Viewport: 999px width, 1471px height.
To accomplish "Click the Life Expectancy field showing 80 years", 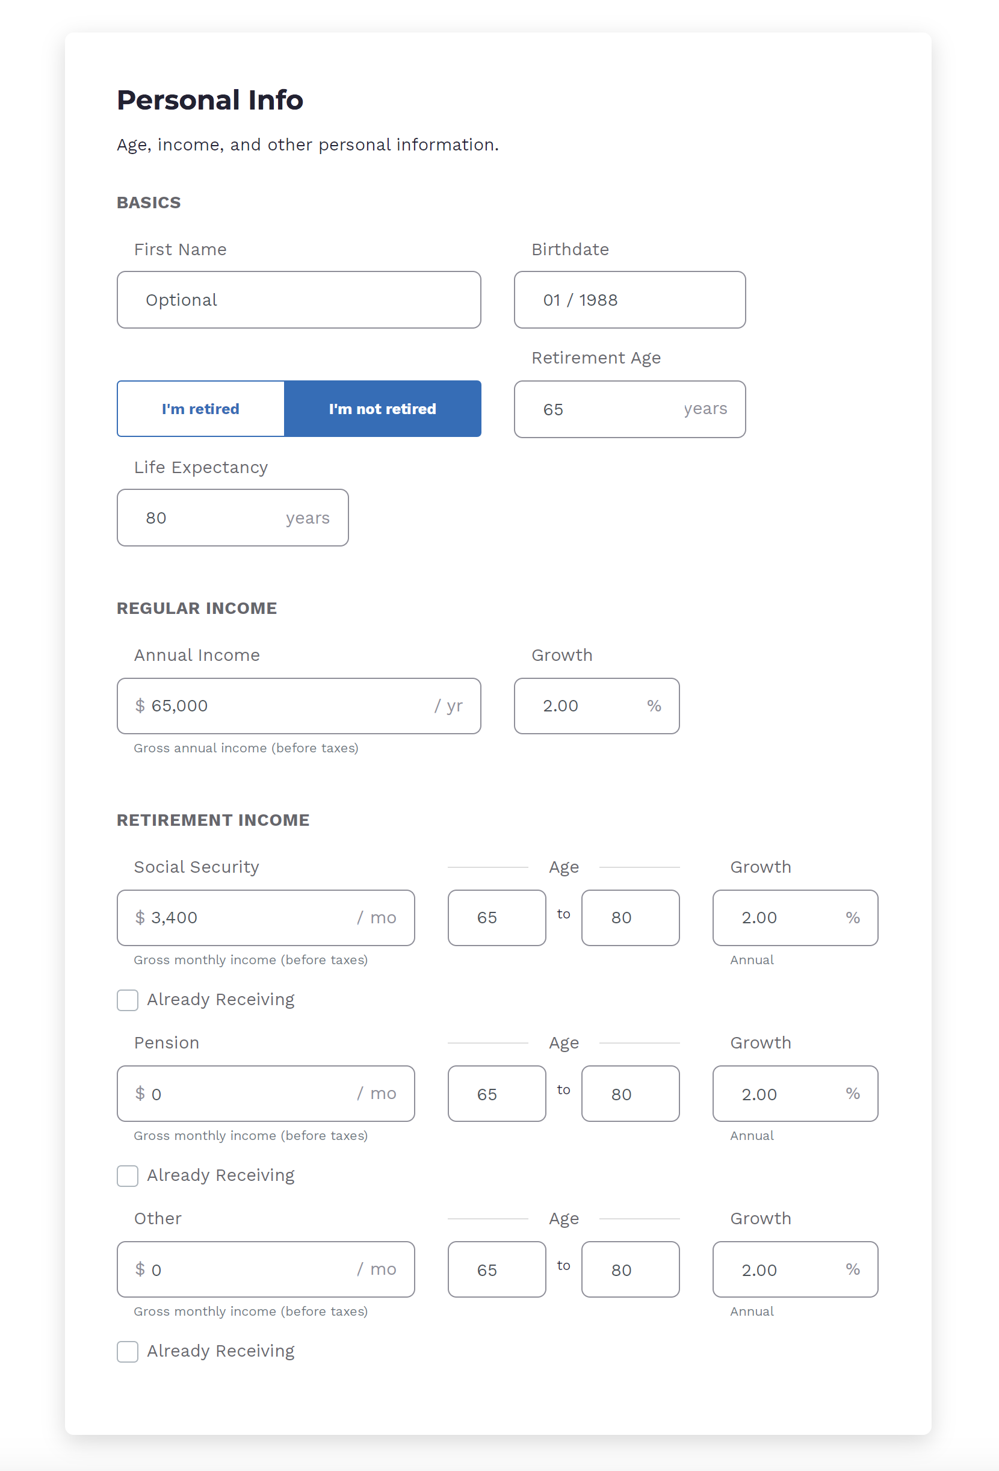I will pyautogui.click(x=232, y=517).
